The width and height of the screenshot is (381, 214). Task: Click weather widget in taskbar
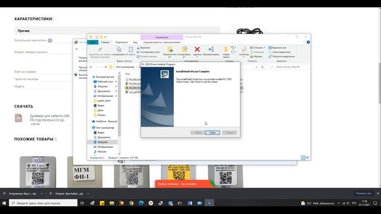(x=317, y=203)
